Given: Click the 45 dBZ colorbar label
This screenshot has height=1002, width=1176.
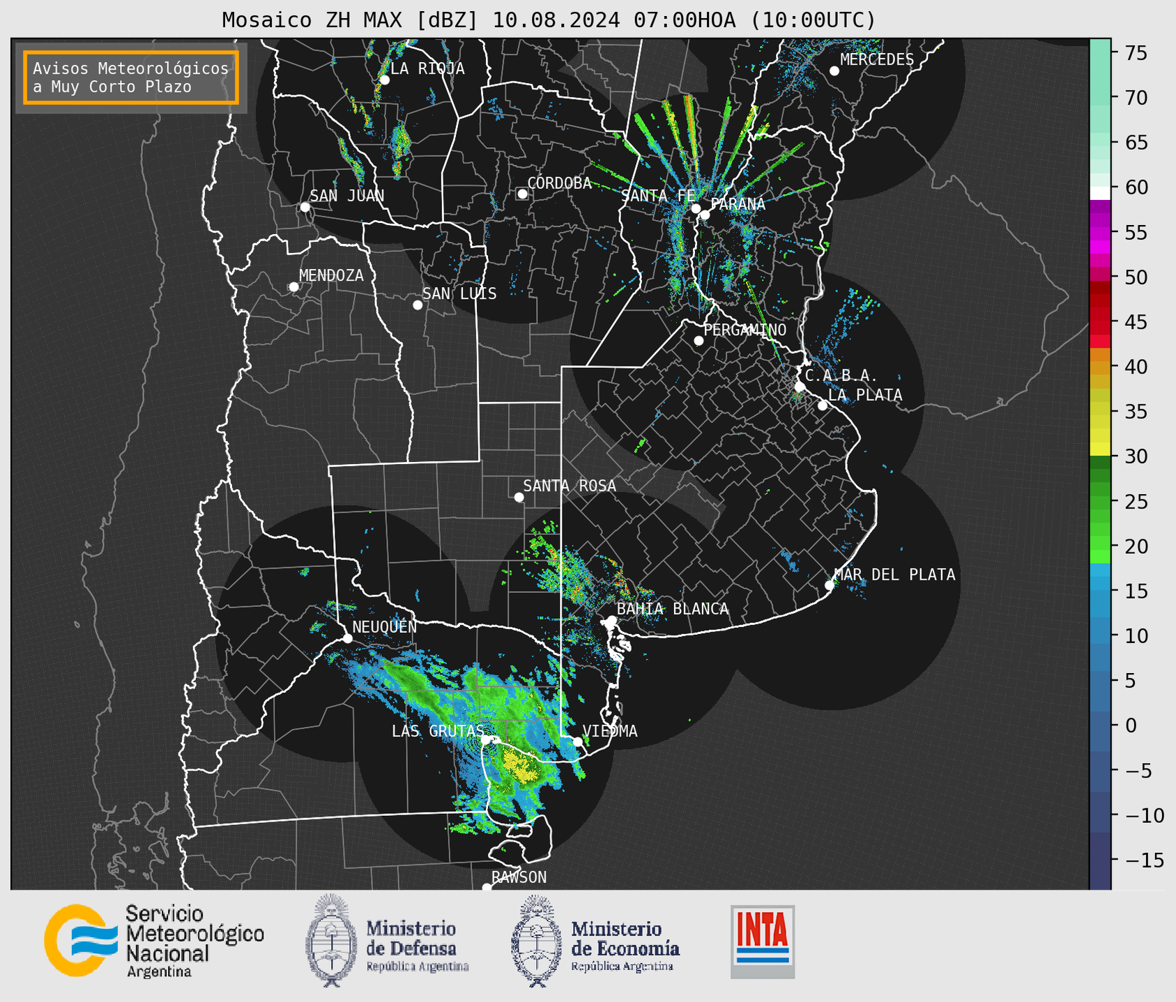Looking at the screenshot, I should tap(1136, 322).
